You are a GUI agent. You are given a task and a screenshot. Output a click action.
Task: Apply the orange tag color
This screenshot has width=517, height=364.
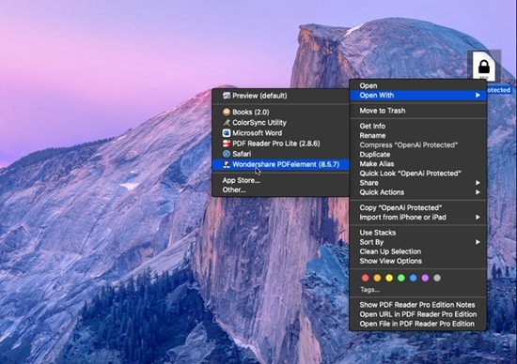377,278
